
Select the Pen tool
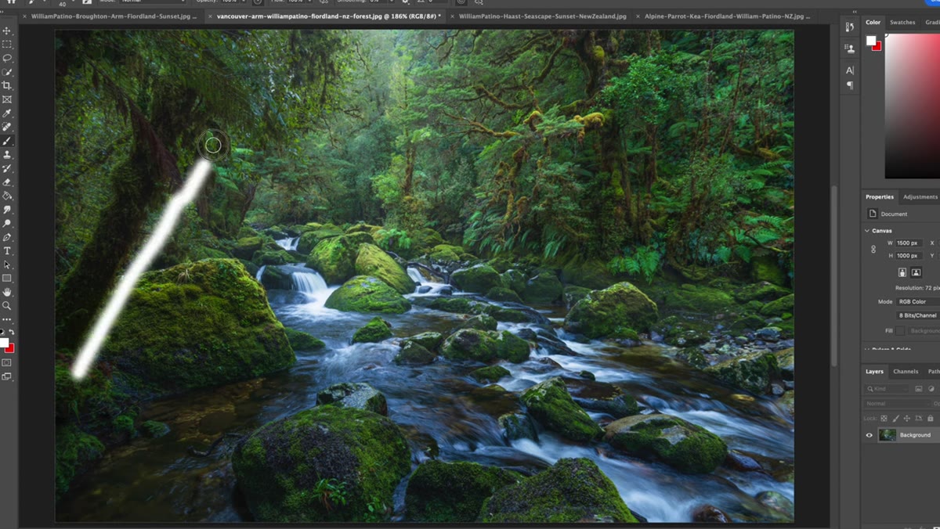(x=7, y=237)
